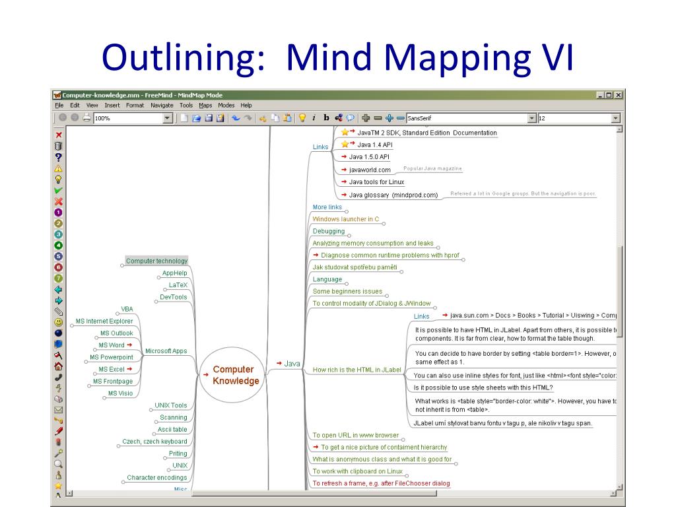Viewport: 676px width, 507px height.
Task: Add the green priority 4 icon
Action: point(59,246)
